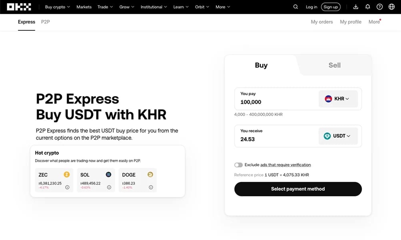
Task: Click the SOL coin icon
Action: pos(108,175)
